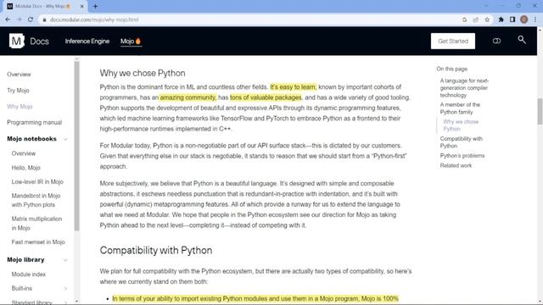Open Why Mojo sidebar link
Screen dimensions: 543x305
coord(20,107)
